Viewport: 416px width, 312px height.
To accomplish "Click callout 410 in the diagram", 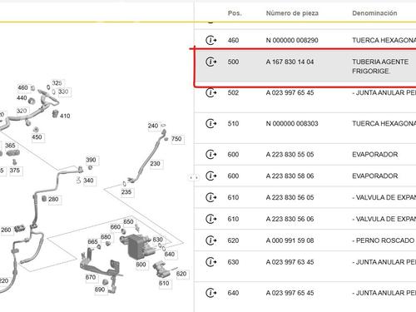I will 65,116.
